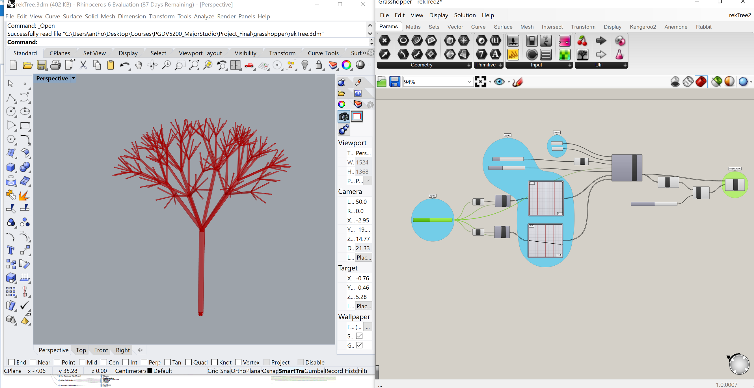Expand the Input panel in Grasshopper ribbon
This screenshot has width=754, height=388.
[x=570, y=65]
